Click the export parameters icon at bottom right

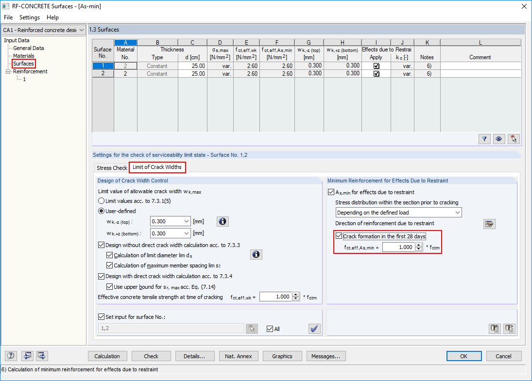[x=509, y=329]
